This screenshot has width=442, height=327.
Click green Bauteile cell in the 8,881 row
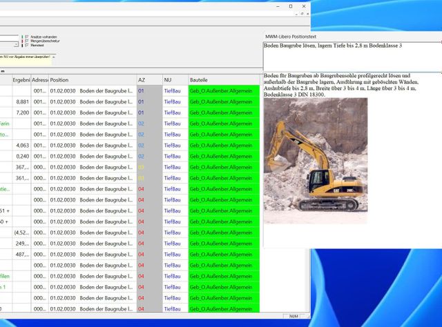coord(224,101)
